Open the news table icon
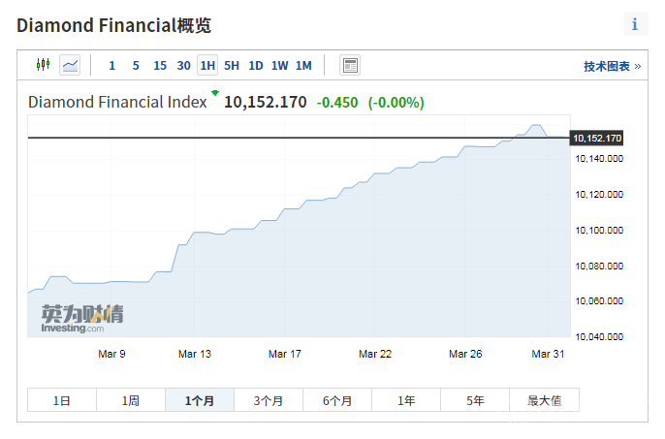 click(x=350, y=65)
